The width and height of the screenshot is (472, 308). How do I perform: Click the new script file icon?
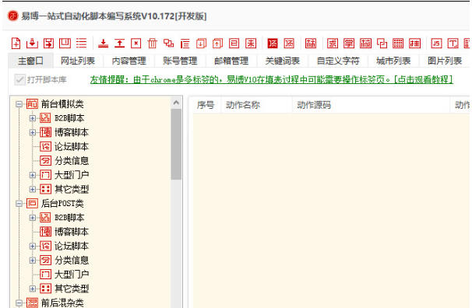(x=16, y=44)
